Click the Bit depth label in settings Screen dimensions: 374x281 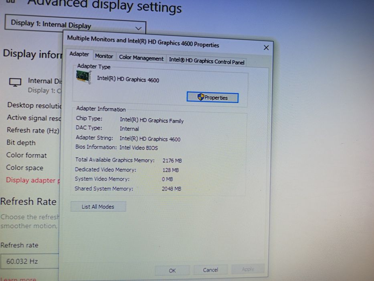21,143
